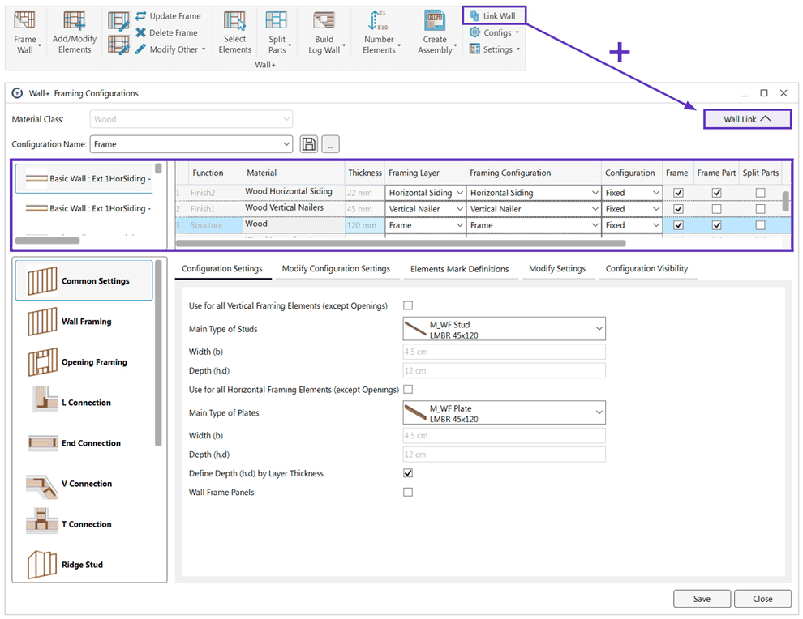
Task: Open Configuration dropdown for Structure row
Action: click(632, 225)
